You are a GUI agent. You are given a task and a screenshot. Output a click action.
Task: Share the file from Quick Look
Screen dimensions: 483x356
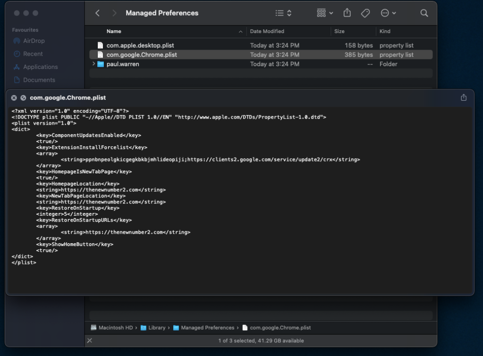tap(464, 97)
